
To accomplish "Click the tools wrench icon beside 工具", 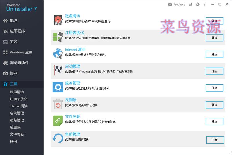I will (6, 84).
